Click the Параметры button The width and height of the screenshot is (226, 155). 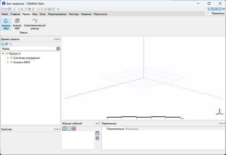pyautogui.click(x=218, y=13)
